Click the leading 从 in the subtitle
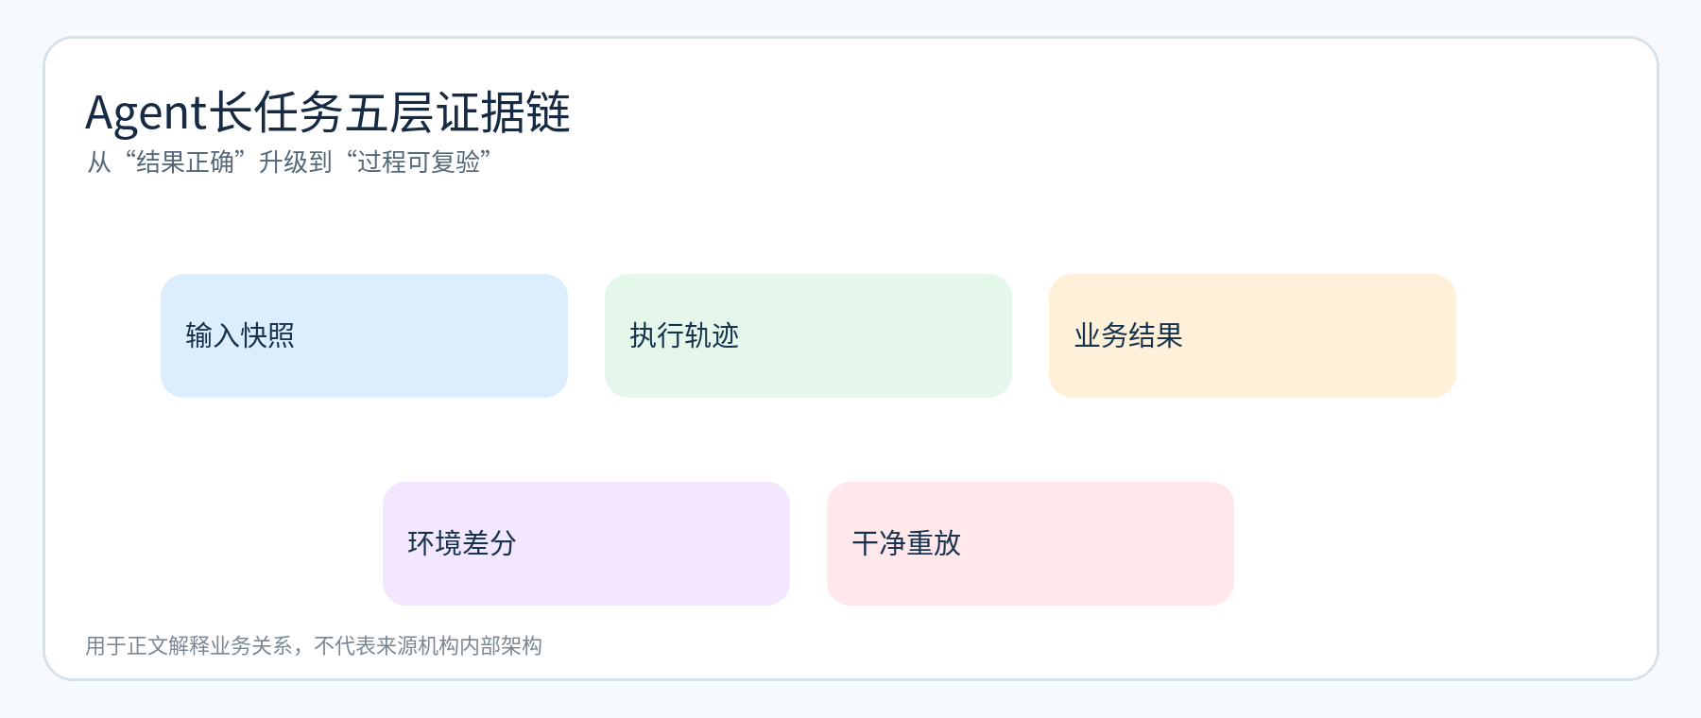 coord(99,162)
